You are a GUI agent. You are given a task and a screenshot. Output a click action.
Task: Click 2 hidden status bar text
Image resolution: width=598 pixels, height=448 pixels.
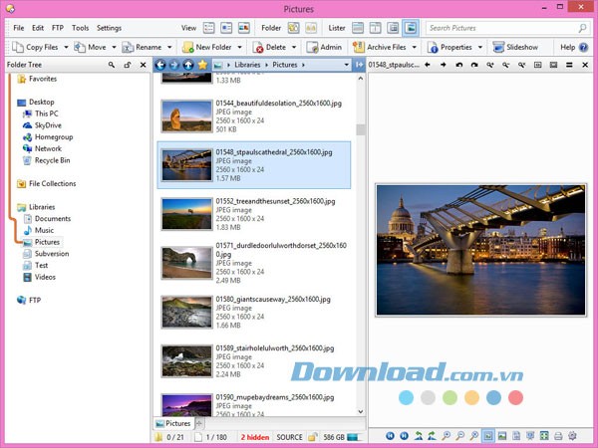(x=255, y=437)
